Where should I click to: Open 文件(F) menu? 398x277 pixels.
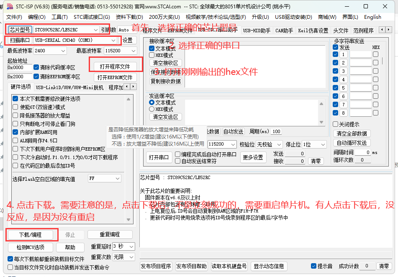pos(14,17)
